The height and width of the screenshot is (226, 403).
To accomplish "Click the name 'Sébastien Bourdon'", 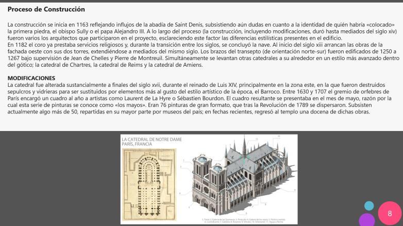I will click(x=201, y=98).
